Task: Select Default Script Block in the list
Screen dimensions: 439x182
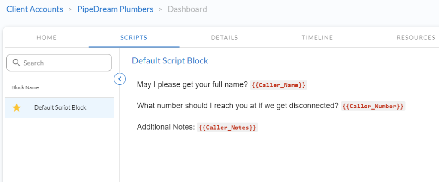Action: [59, 107]
